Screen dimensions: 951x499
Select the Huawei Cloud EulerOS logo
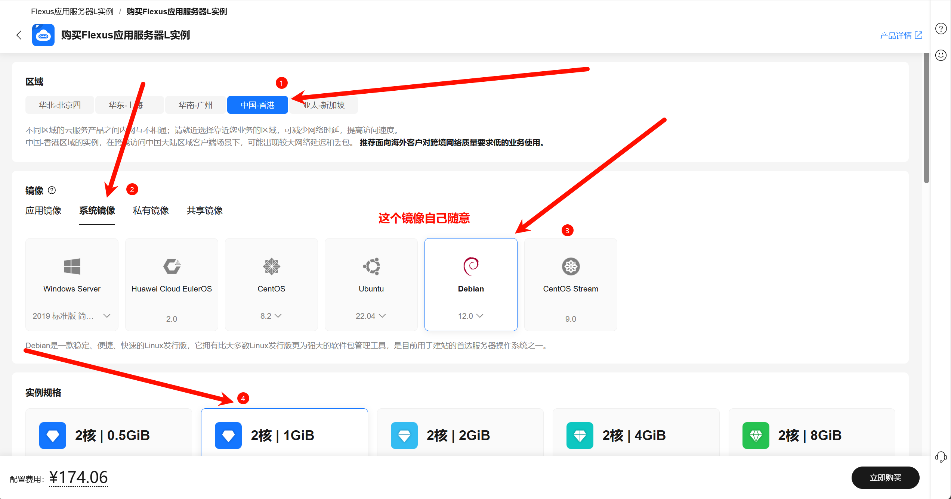tap(172, 266)
